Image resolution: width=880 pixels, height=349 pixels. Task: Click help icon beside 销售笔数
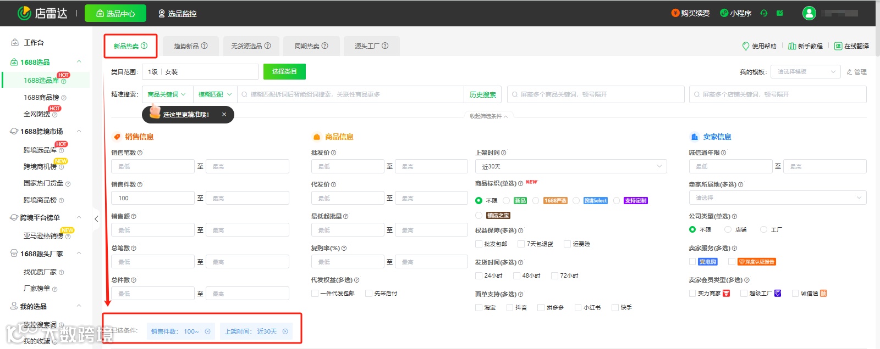pos(140,153)
